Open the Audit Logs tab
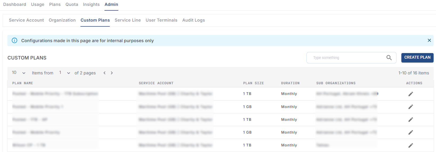This screenshot has height=152, width=436. click(193, 20)
